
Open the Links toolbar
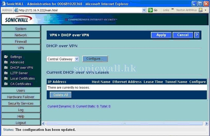pyautogui.click(x=166, y=10)
